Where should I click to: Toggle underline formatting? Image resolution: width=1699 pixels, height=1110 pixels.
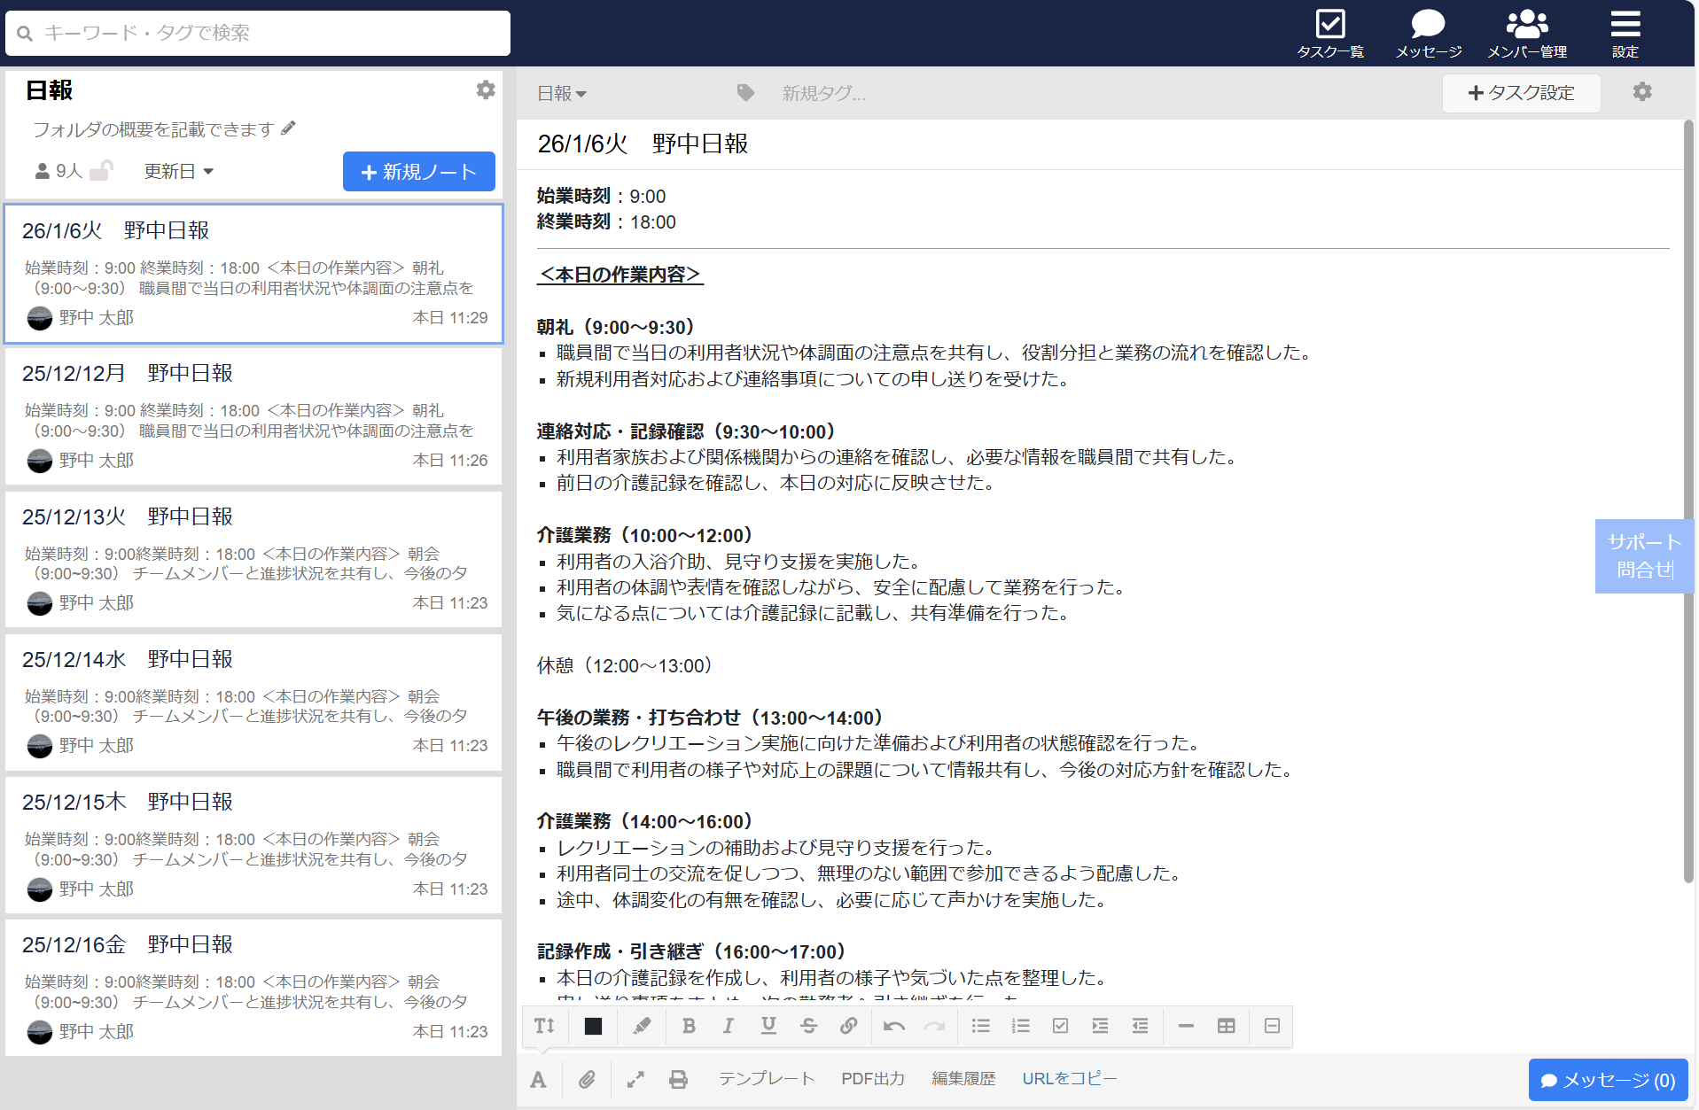[768, 1026]
